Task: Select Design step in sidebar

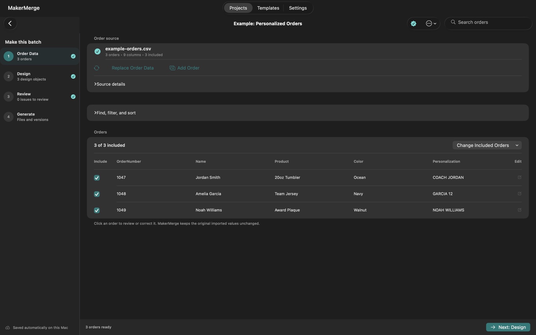Action: pos(40,76)
